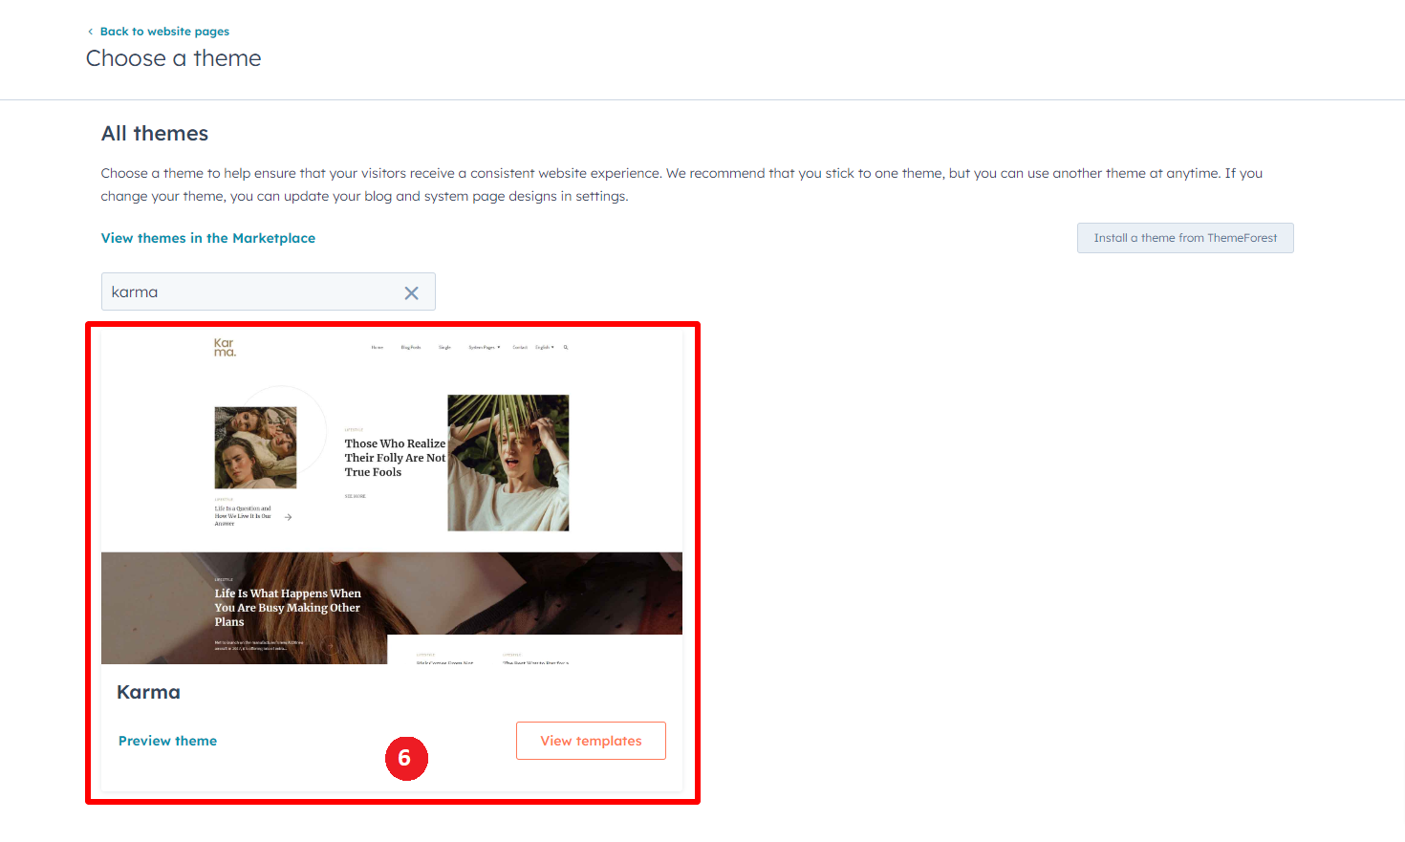Select Blog Posts in the preview navigation

pyautogui.click(x=411, y=348)
